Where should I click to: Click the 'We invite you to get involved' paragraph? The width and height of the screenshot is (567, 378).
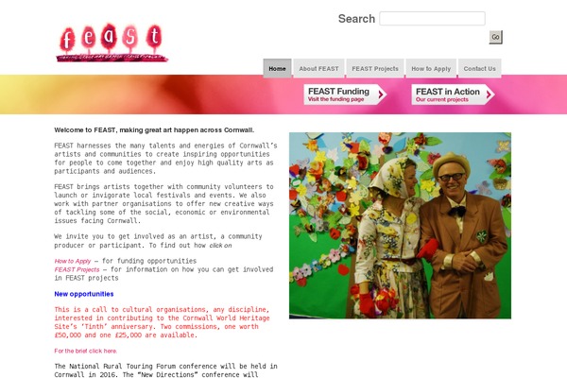158,241
